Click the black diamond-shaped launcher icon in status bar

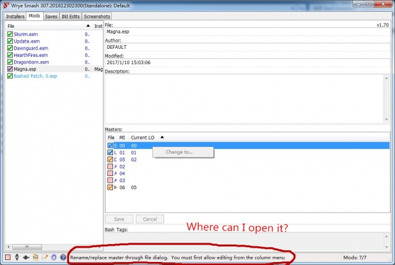pos(26,258)
